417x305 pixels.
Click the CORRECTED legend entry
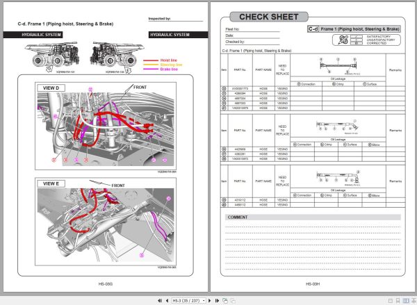click(377, 43)
